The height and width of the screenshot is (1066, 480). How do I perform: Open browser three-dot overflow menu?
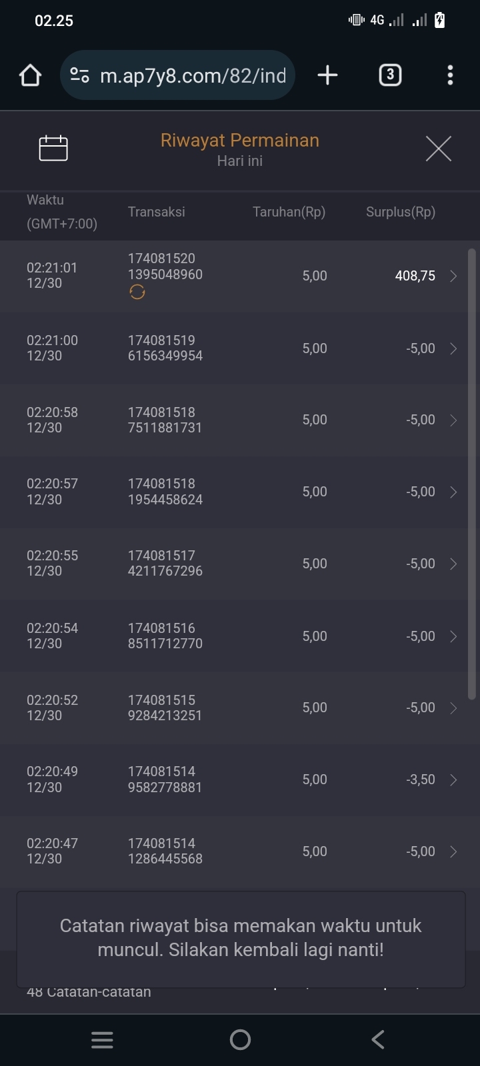pyautogui.click(x=450, y=75)
